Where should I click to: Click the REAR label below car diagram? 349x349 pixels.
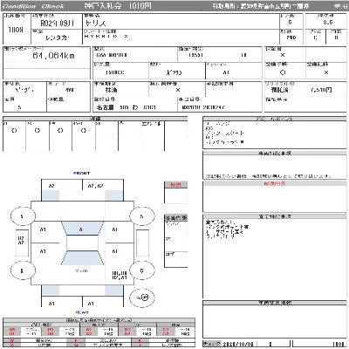[x=82, y=312]
